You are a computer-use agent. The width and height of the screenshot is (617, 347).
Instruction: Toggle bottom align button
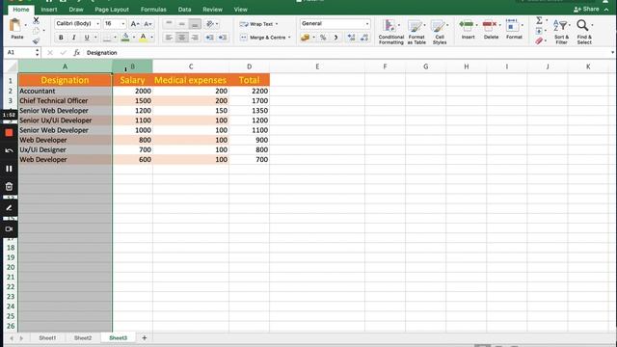tap(195, 24)
